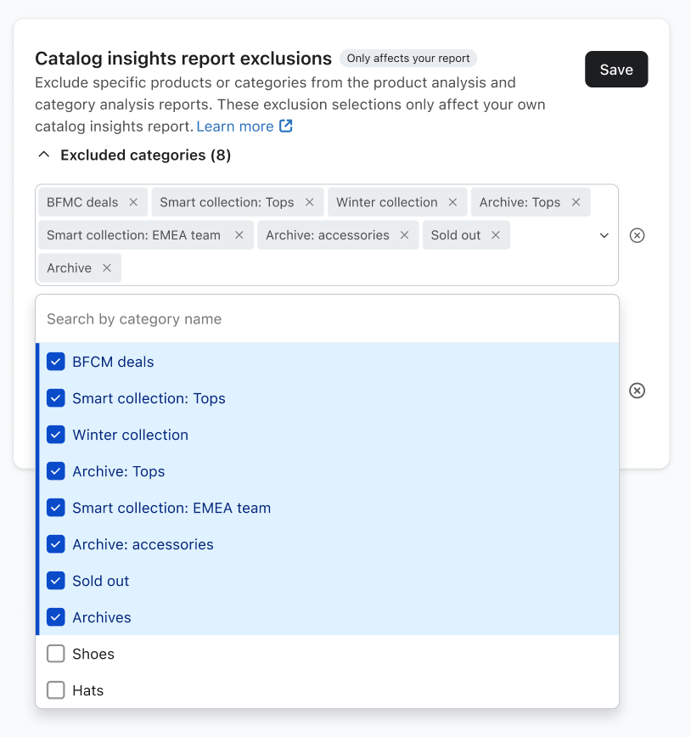Collapse the Excluded categories section
This screenshot has width=691, height=737.
coord(43,155)
